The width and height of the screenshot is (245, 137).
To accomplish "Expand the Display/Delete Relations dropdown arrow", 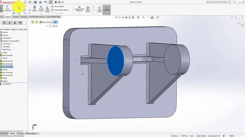I will click(79, 13).
